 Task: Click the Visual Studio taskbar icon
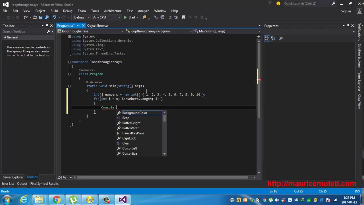point(123,200)
